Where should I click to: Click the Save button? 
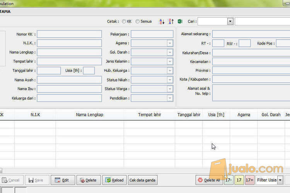tap(37, 180)
